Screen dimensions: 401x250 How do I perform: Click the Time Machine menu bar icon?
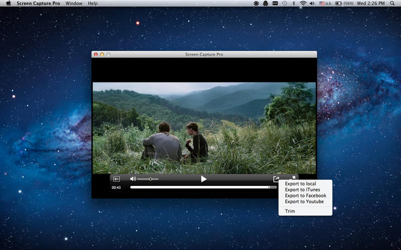pos(284,3)
